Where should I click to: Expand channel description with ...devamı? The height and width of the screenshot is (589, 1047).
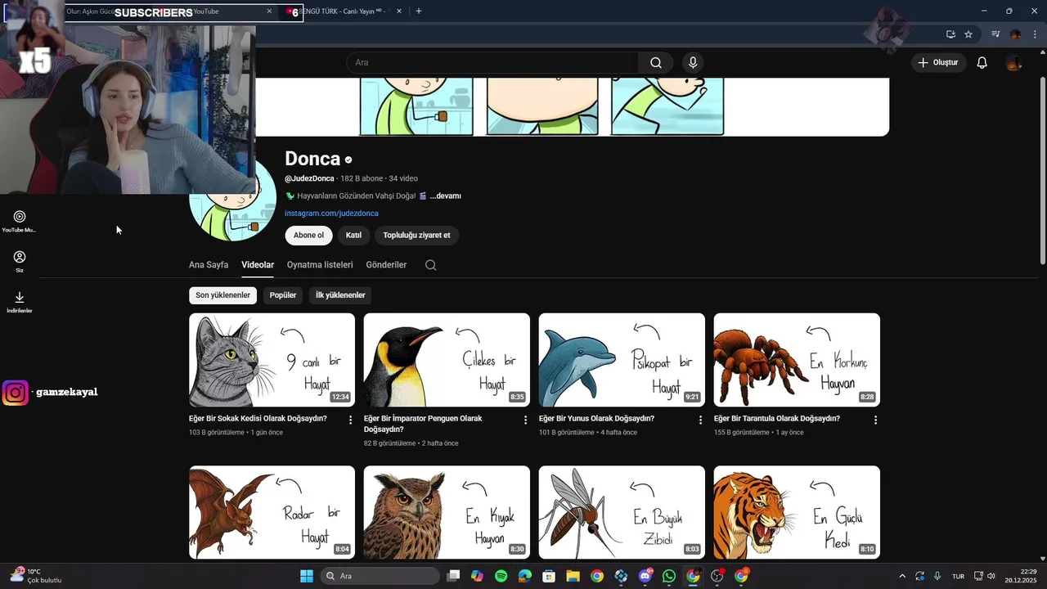(446, 196)
